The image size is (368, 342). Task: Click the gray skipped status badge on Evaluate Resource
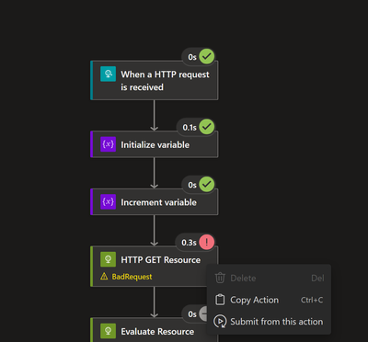click(x=203, y=314)
